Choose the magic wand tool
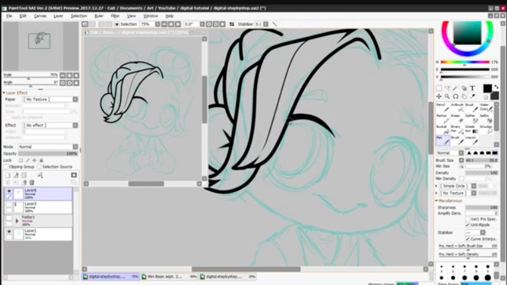The width and height of the screenshot is (507, 285). 455,88
